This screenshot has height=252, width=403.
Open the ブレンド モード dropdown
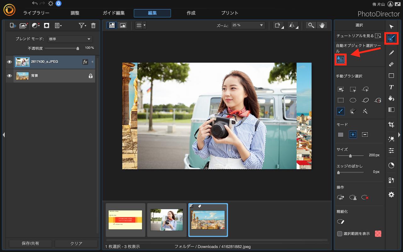[70, 39]
